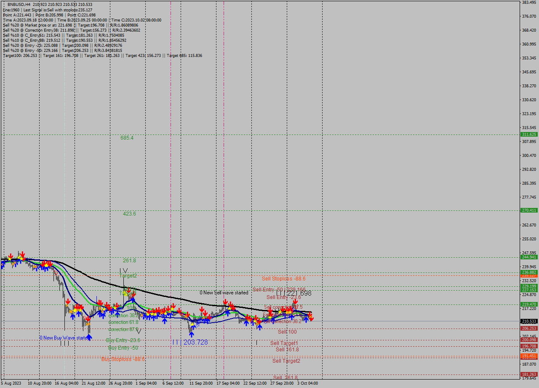Click the blue buy arrow below the September low
The width and height of the screenshot is (539, 388).
[192, 334]
